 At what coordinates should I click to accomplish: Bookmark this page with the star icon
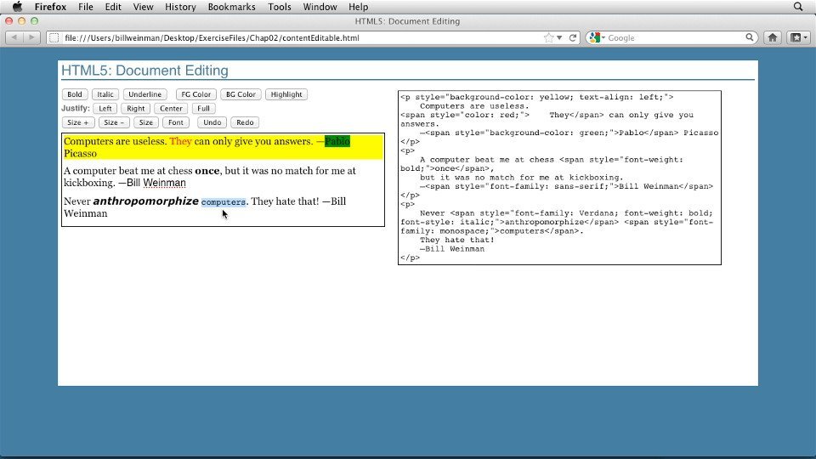(548, 37)
